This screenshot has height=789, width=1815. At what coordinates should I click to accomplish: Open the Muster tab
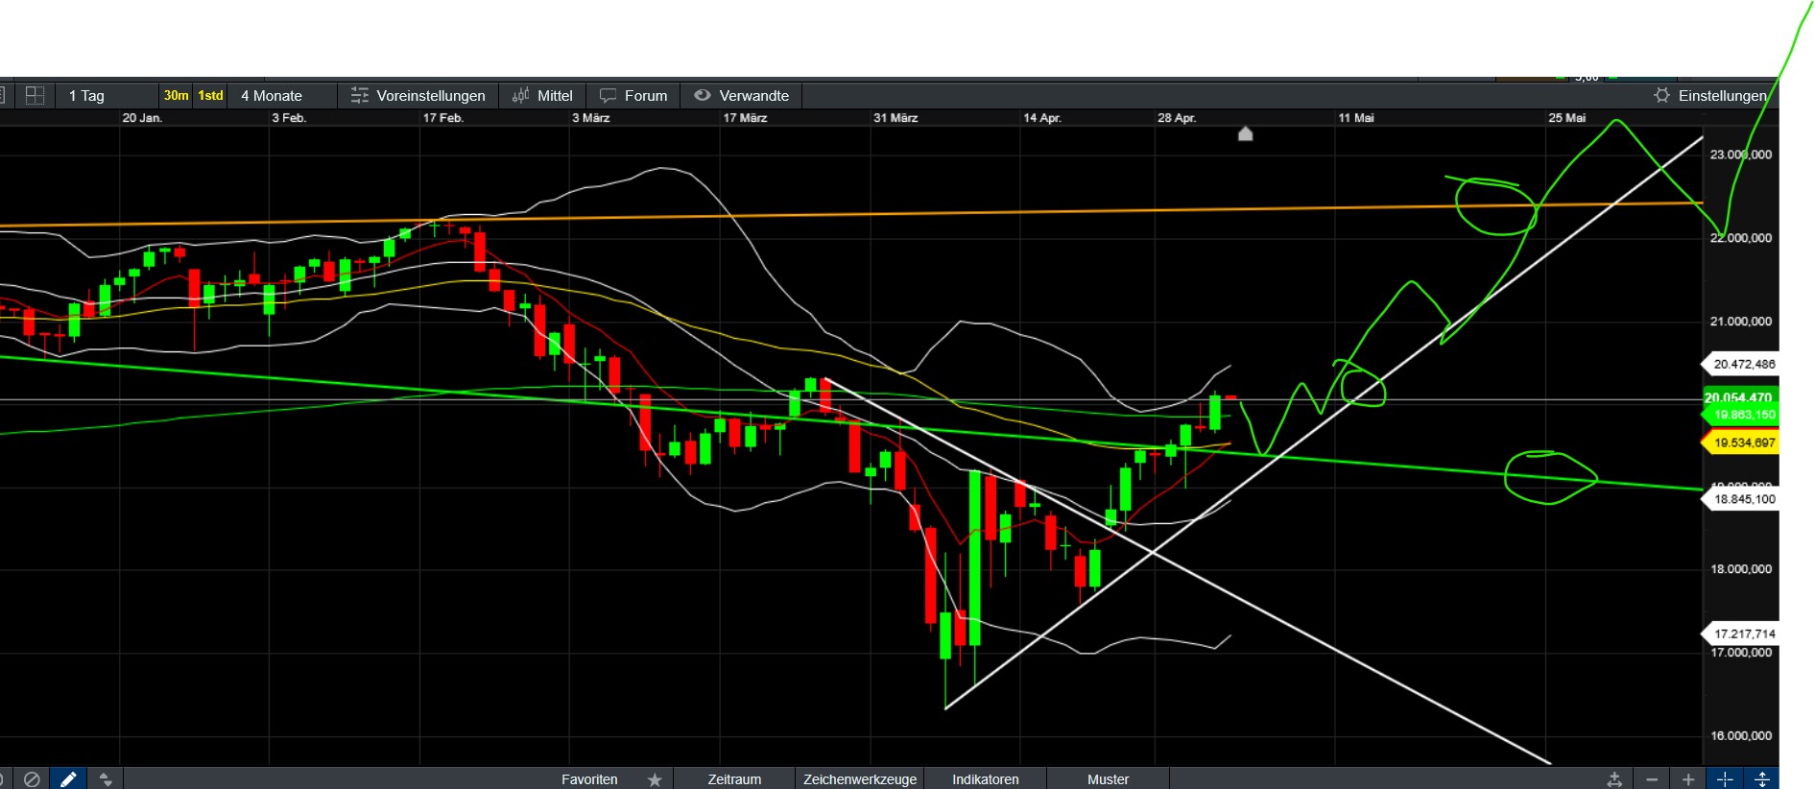(1108, 779)
